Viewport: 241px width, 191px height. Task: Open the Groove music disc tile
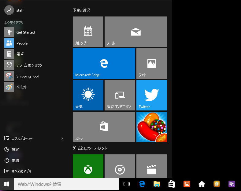tap(120, 166)
